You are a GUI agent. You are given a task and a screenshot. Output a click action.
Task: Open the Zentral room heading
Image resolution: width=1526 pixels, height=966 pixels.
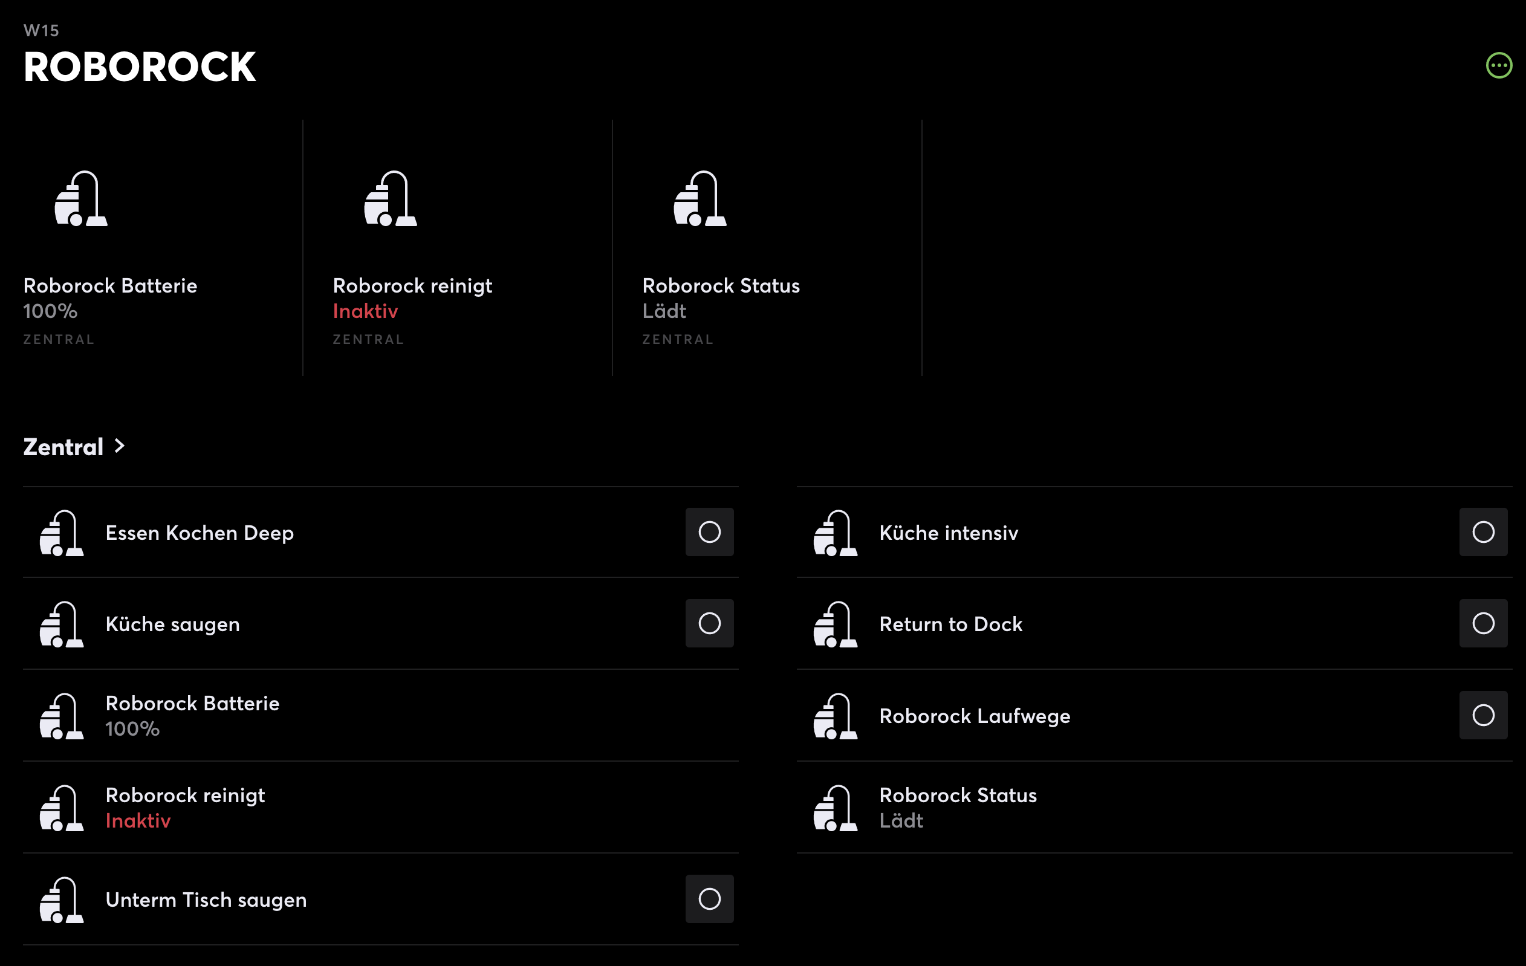tap(63, 447)
